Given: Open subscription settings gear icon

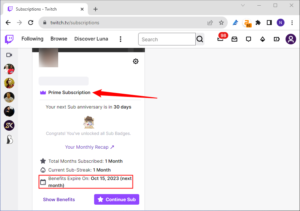Looking at the screenshot, I should click(x=136, y=61).
